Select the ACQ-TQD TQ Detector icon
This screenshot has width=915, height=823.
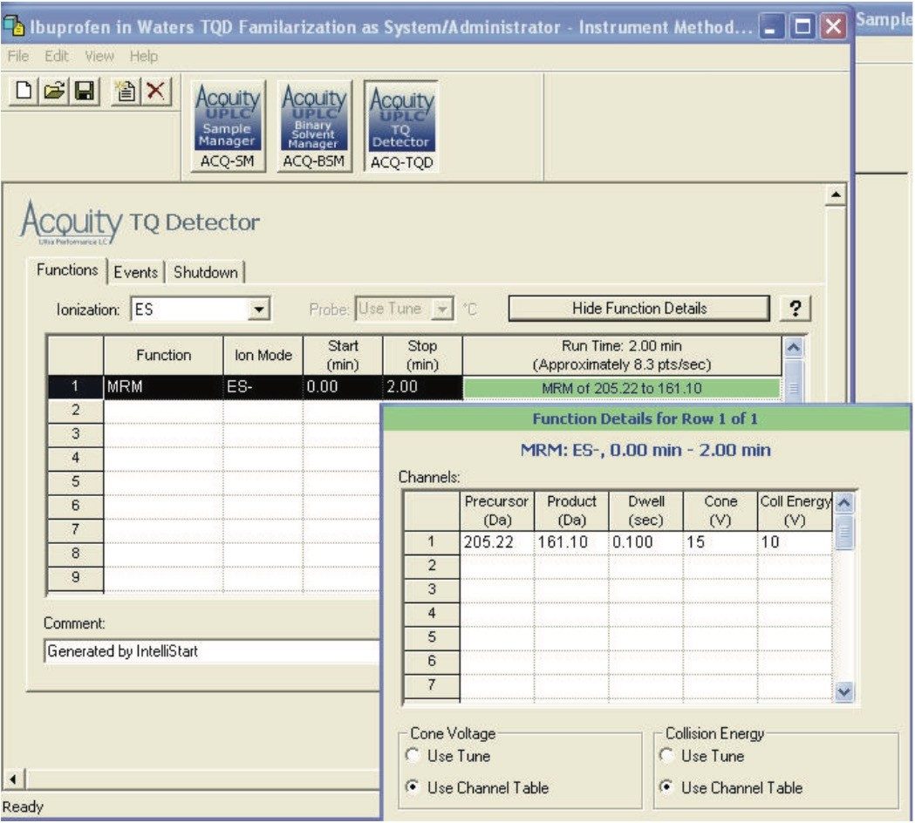pos(401,126)
